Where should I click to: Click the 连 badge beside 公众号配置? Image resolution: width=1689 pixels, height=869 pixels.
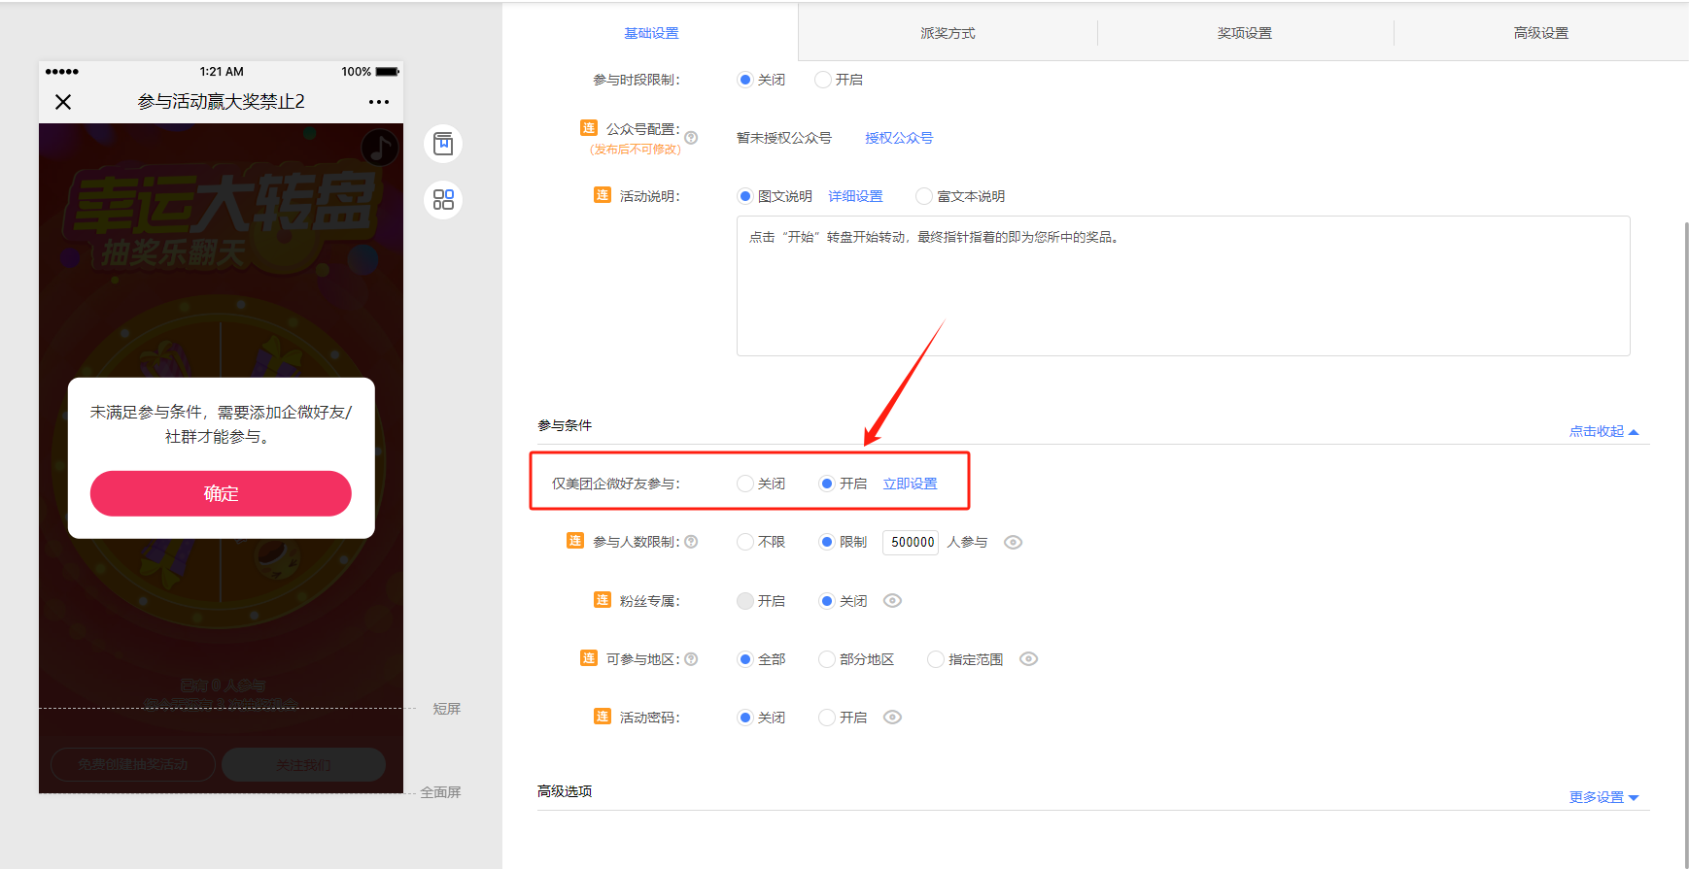(x=589, y=128)
